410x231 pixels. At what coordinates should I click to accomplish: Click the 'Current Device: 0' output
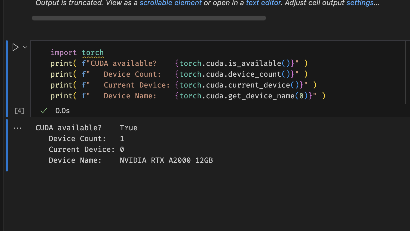tap(86, 149)
